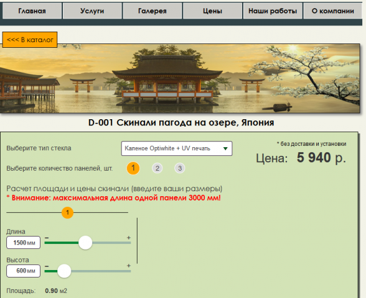Click the label Выберите тип стекла
The image size is (366, 298).
coord(39,148)
